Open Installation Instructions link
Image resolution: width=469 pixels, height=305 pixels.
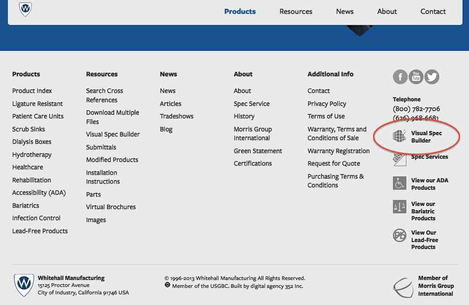(x=103, y=177)
